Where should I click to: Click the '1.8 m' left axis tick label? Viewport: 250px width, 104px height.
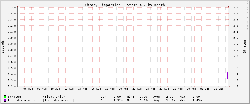12,50
